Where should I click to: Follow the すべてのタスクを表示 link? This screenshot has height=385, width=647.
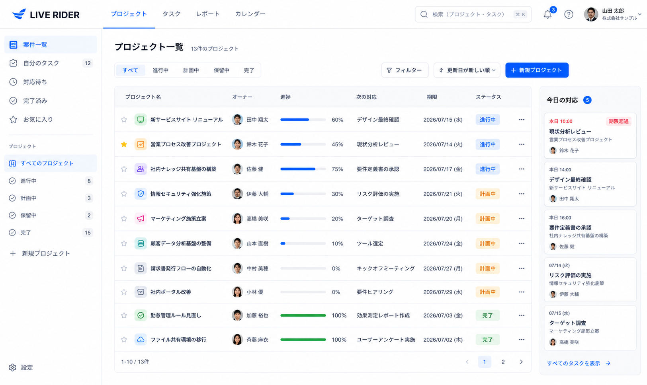click(579, 363)
